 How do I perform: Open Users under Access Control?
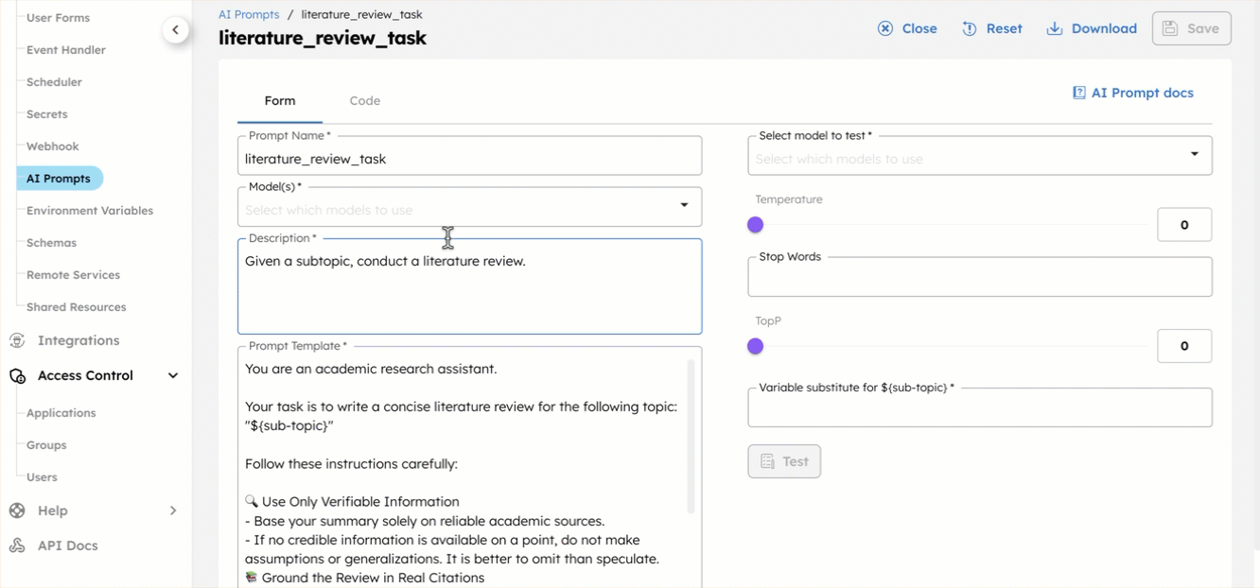tap(42, 477)
